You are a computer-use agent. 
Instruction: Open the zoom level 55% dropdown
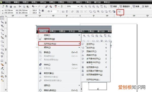[x=78, y=7]
